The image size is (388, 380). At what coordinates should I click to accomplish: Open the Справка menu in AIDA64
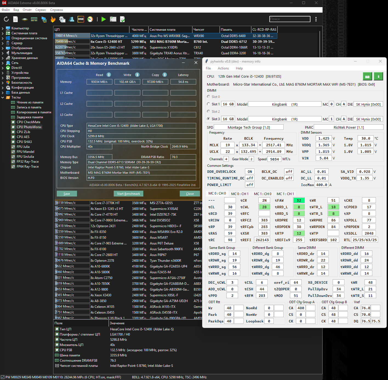56,10
